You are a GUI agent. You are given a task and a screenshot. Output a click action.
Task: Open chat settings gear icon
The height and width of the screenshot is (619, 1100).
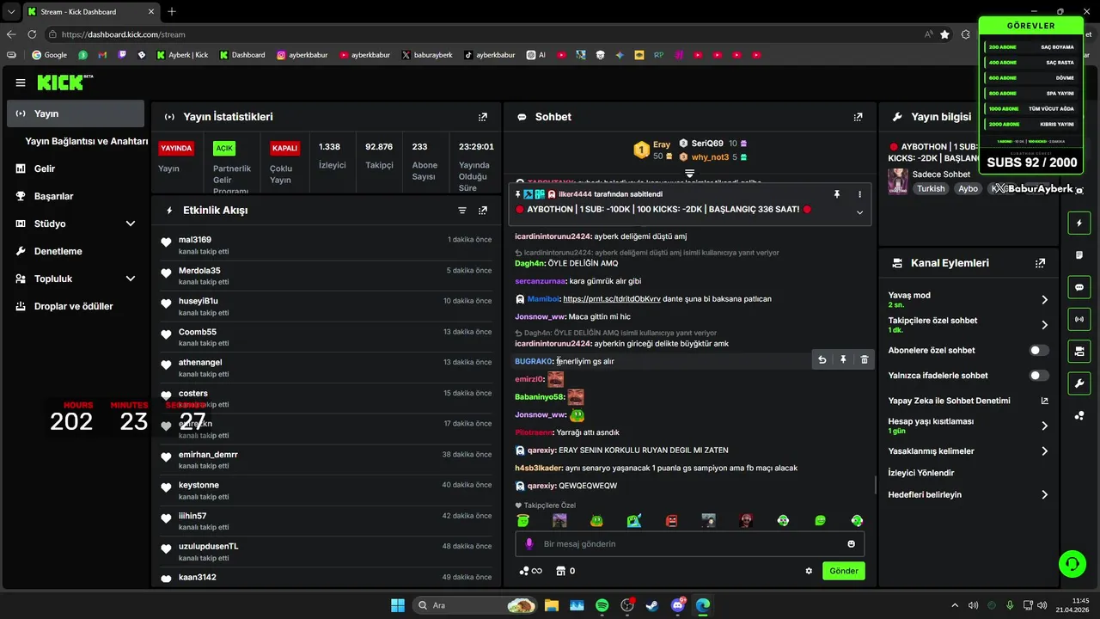(x=809, y=571)
